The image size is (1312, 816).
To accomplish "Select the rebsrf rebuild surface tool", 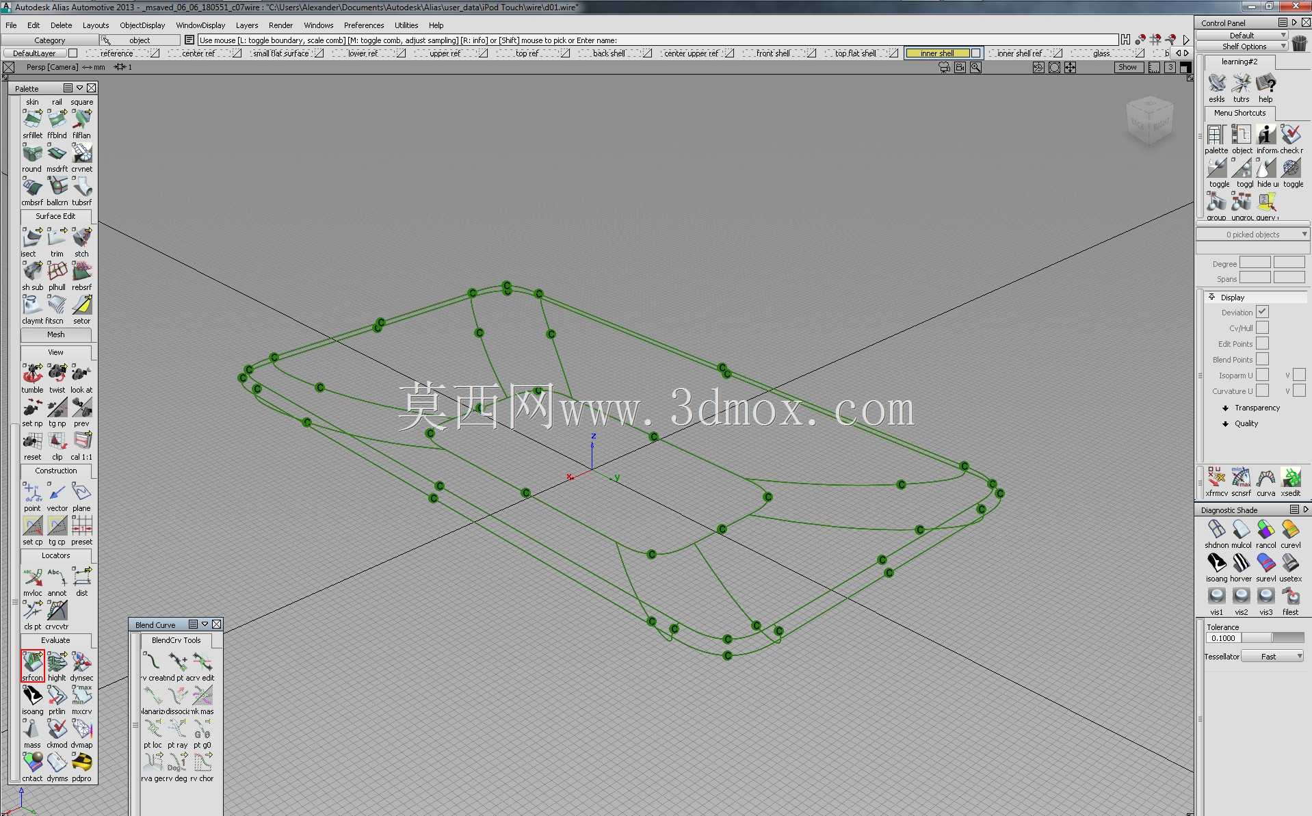I will pos(81,271).
